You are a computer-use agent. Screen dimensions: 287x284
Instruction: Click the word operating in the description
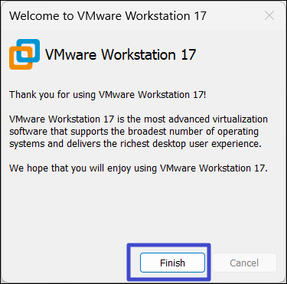click(238, 132)
